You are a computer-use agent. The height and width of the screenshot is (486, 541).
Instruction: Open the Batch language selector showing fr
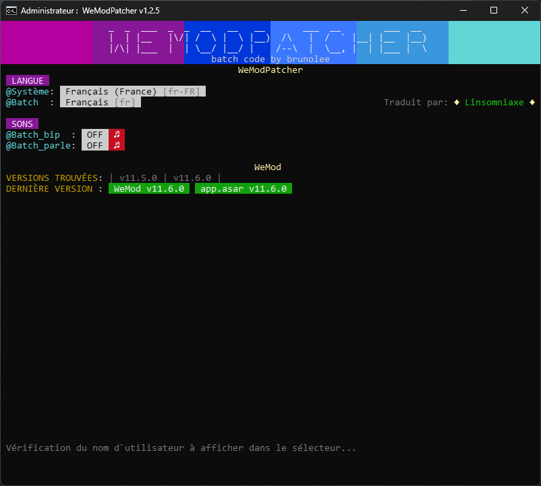point(100,102)
